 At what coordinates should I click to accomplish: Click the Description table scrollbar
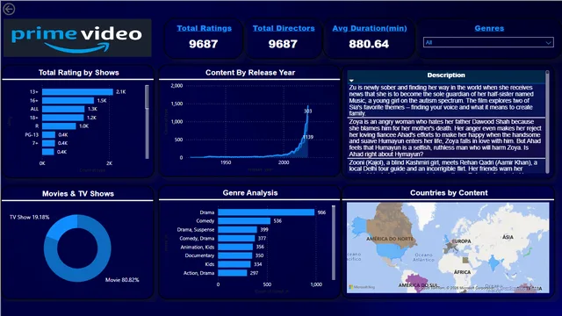pyautogui.click(x=547, y=122)
